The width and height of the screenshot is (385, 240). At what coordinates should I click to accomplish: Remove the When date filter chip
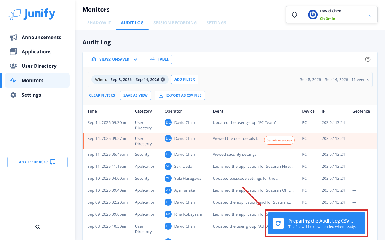point(163,79)
